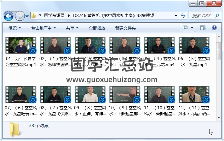
Task: Minimize the Explorer window
Action: point(193,3)
